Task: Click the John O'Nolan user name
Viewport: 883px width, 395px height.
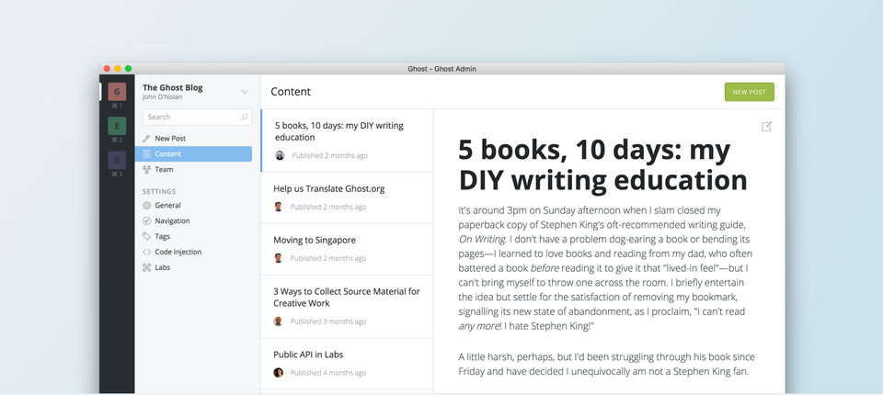Action: pyautogui.click(x=162, y=96)
